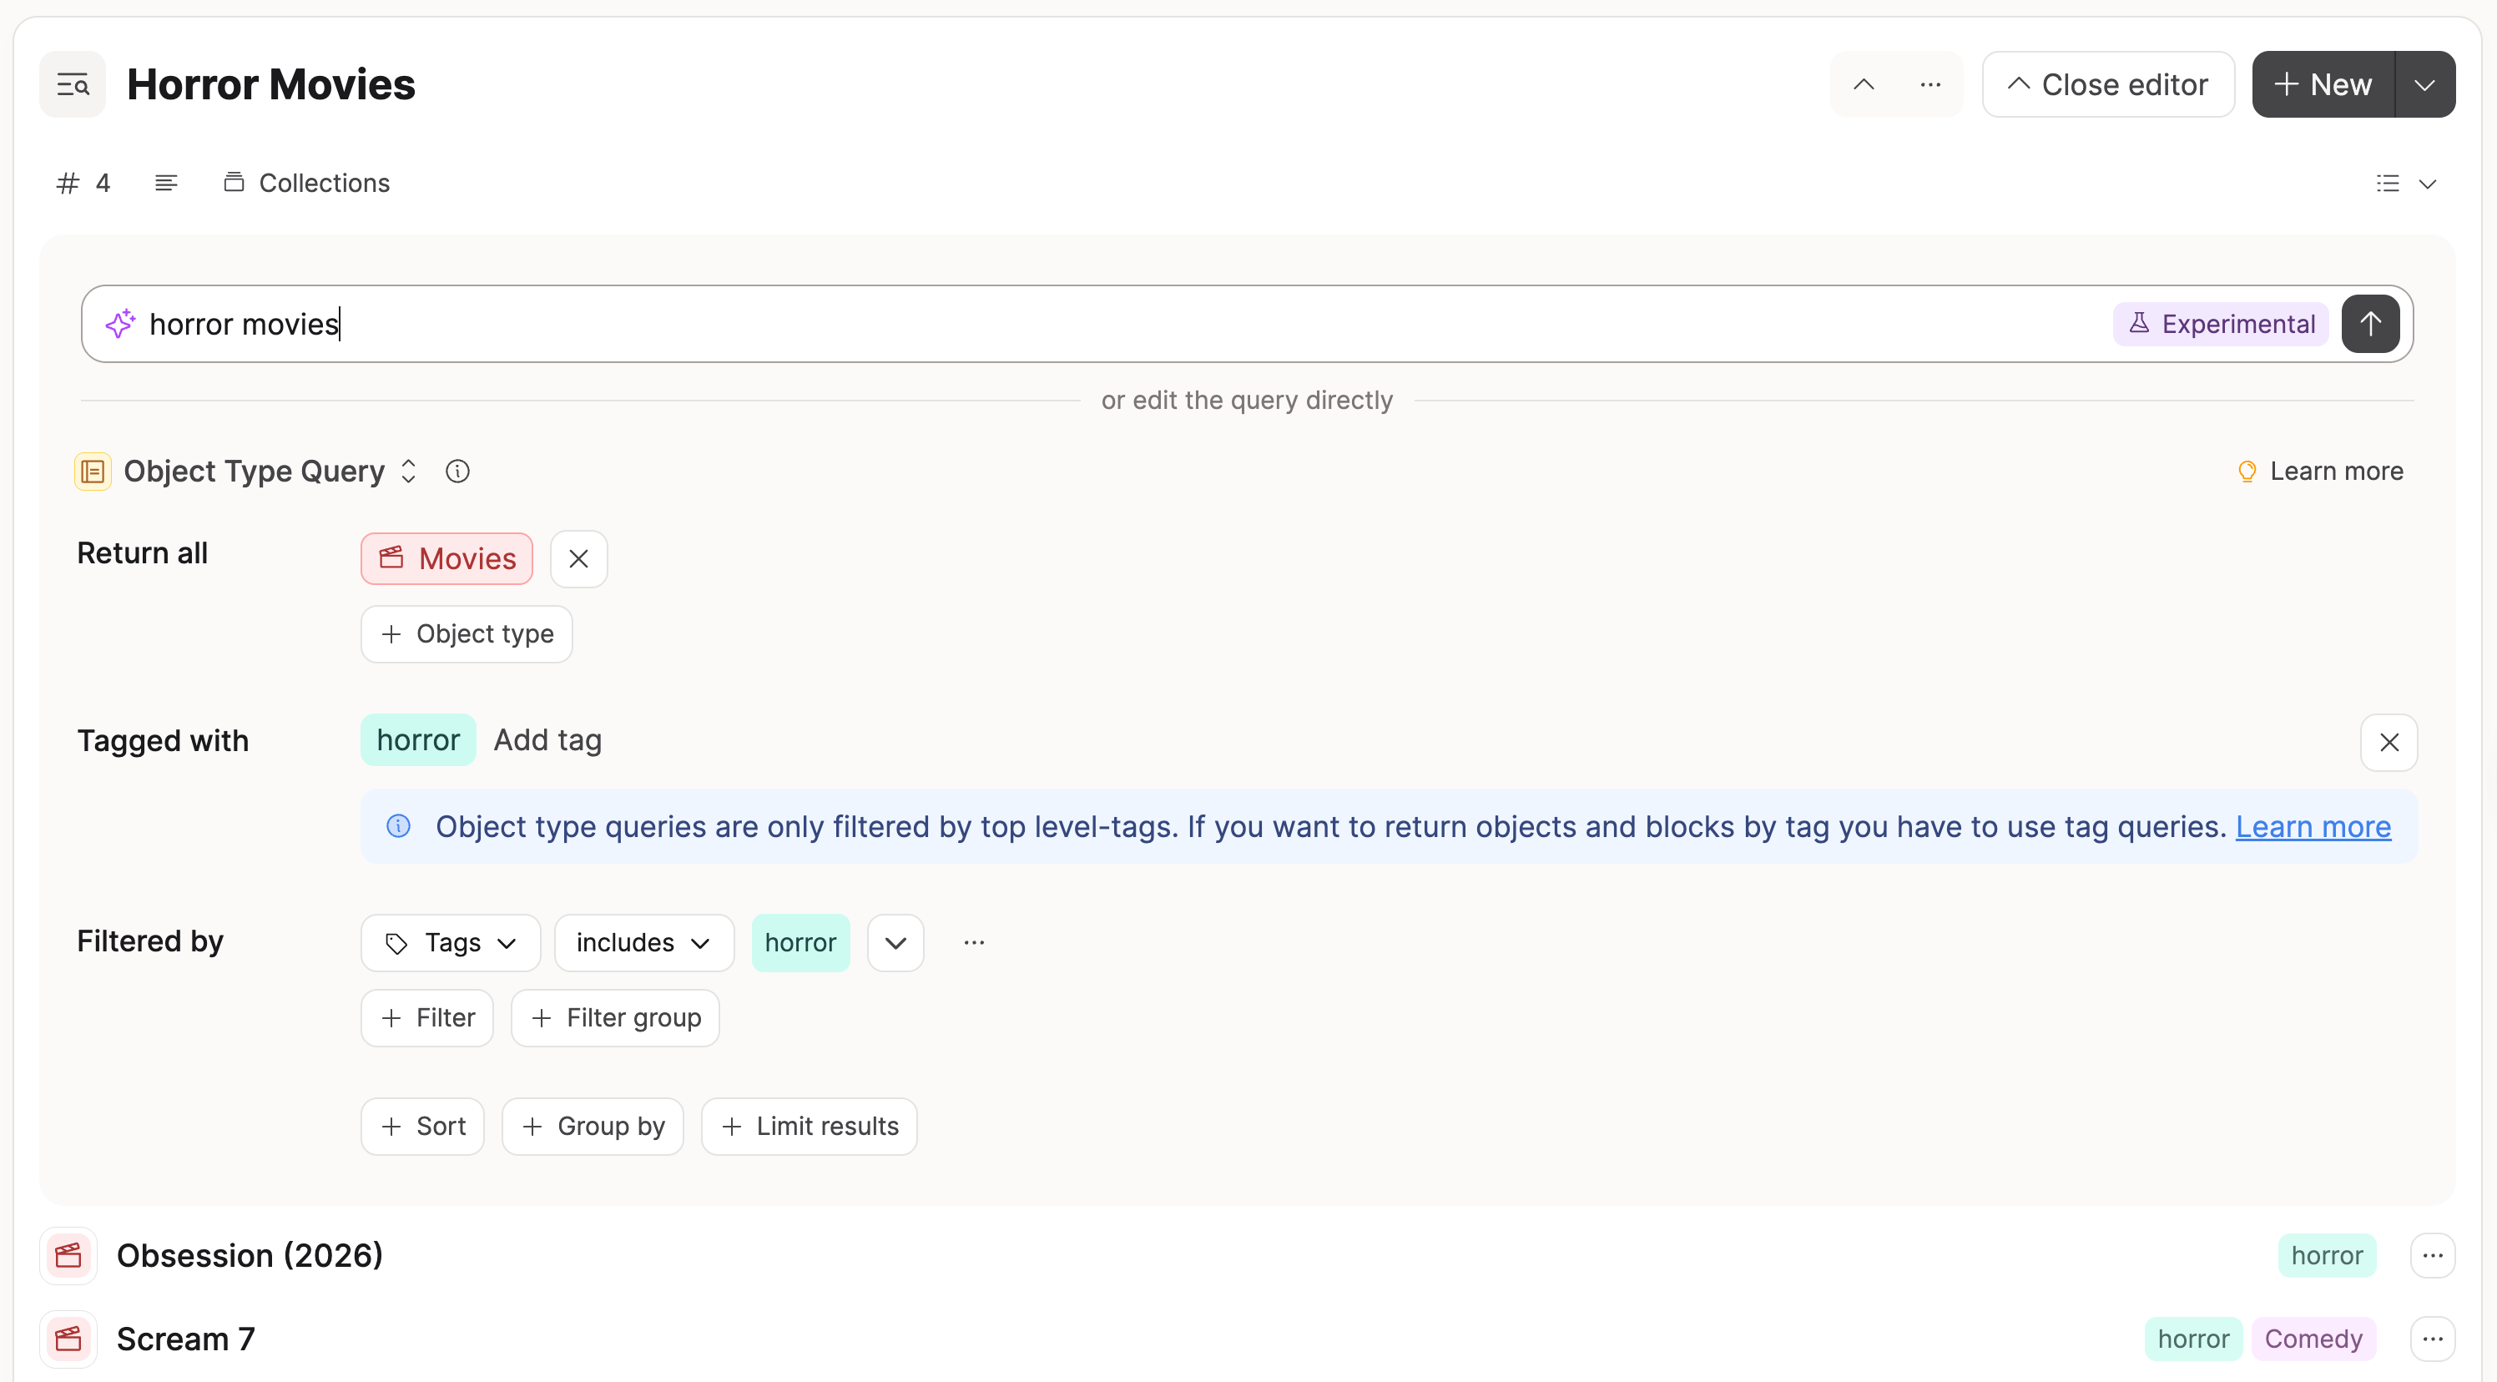Click the Movies object type chip
Viewport: 2497px width, 1382px height.
tap(446, 559)
